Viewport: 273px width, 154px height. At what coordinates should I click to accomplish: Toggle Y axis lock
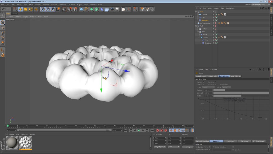[48, 9]
